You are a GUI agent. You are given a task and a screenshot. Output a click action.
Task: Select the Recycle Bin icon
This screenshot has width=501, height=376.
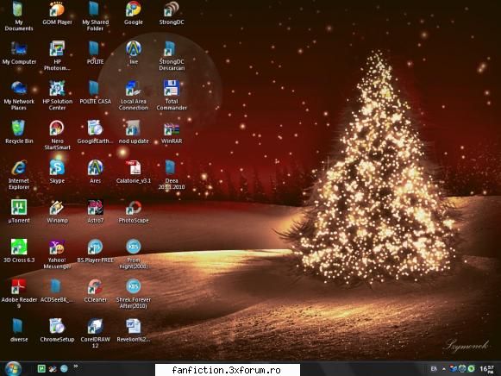pos(18,128)
